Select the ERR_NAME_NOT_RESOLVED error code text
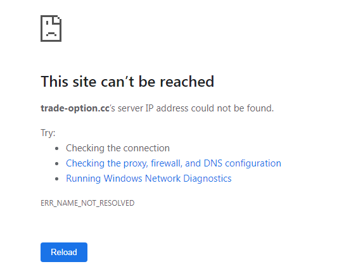 (87, 203)
